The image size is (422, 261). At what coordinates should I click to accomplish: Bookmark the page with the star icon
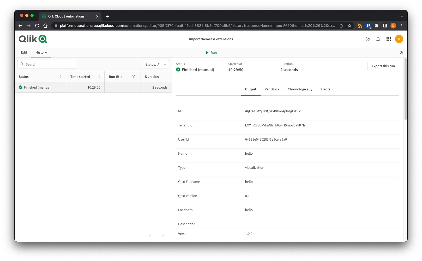tap(349, 26)
